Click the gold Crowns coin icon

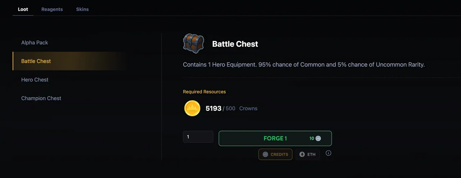192,108
